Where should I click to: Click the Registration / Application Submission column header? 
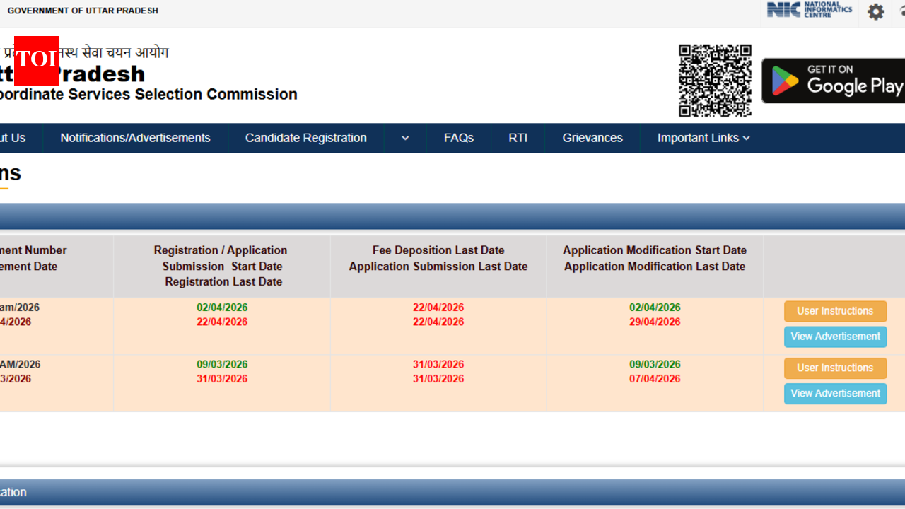click(x=221, y=266)
